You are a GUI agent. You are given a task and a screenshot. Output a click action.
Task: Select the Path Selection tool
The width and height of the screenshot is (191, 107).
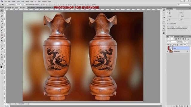pyautogui.click(x=2, y=54)
